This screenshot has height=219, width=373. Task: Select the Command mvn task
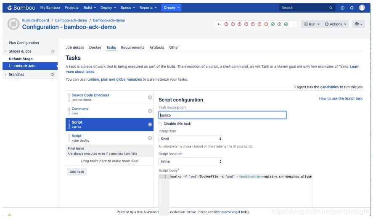tap(109, 111)
